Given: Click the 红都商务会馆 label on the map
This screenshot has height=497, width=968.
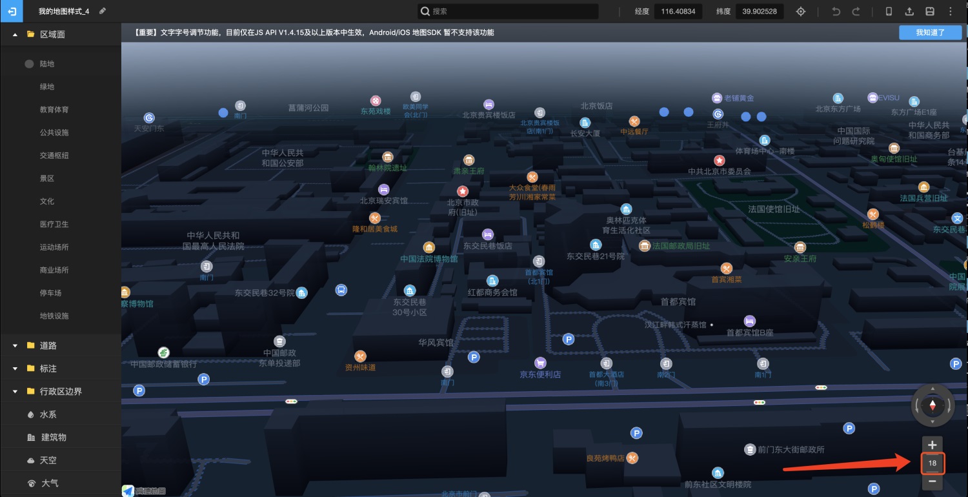Looking at the screenshot, I should click(492, 292).
